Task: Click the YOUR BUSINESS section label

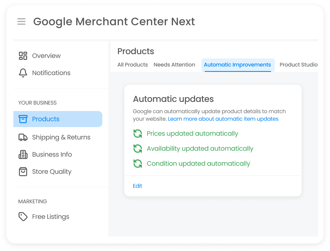Action: coord(37,103)
